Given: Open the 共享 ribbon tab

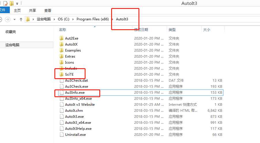Looking at the screenshot, I should click(33, 10).
